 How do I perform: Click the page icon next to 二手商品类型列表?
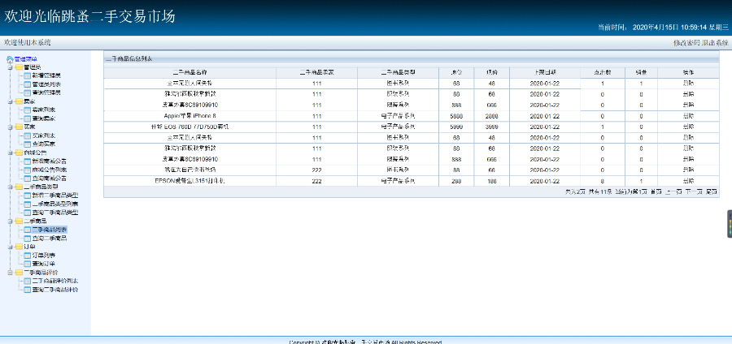27,204
